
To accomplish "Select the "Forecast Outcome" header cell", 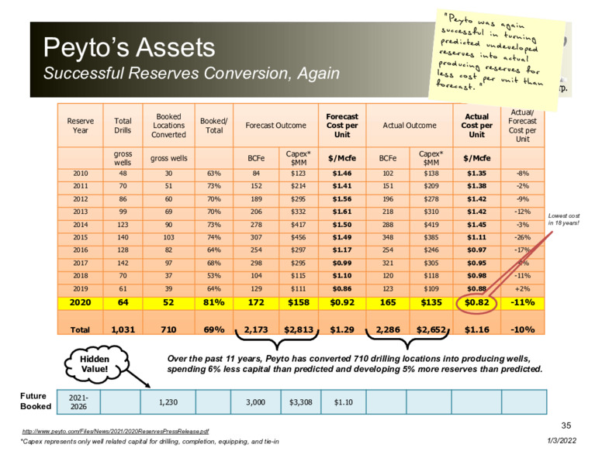I will click(275, 126).
